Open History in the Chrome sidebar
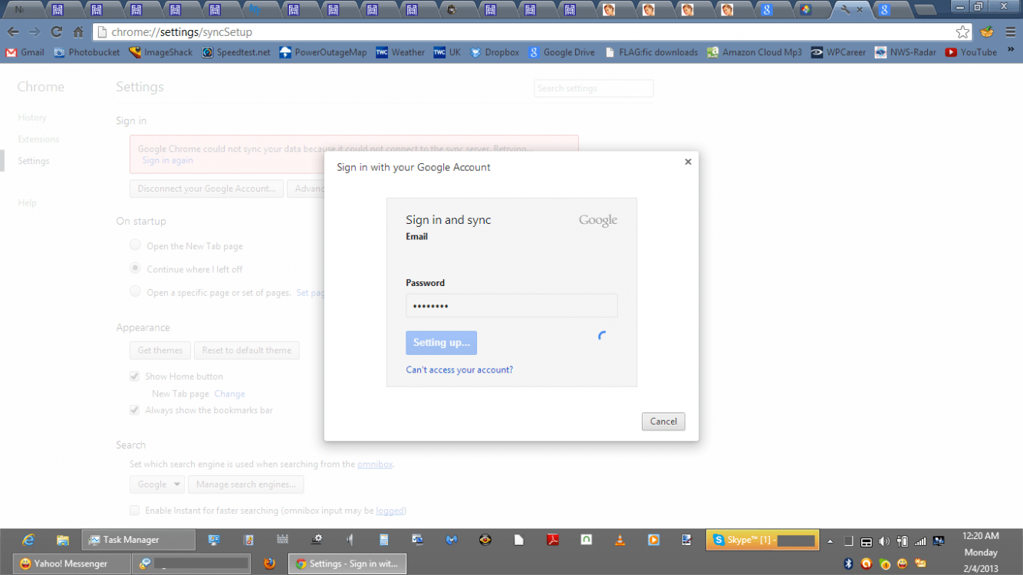Screen dimensions: 1023x575 tap(32, 117)
